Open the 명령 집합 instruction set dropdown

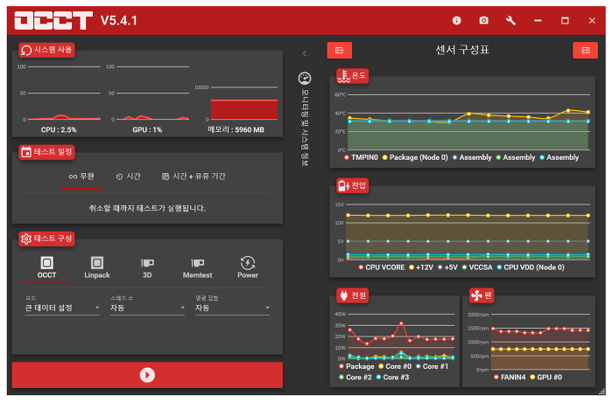(233, 308)
